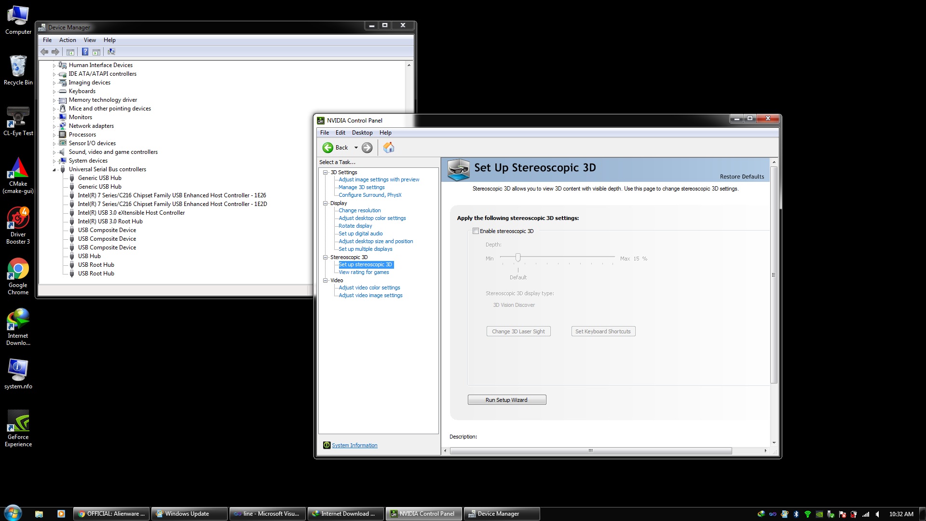Screen dimensions: 926x521
Task: Click Manage 3D settings link
Action: [x=362, y=187]
